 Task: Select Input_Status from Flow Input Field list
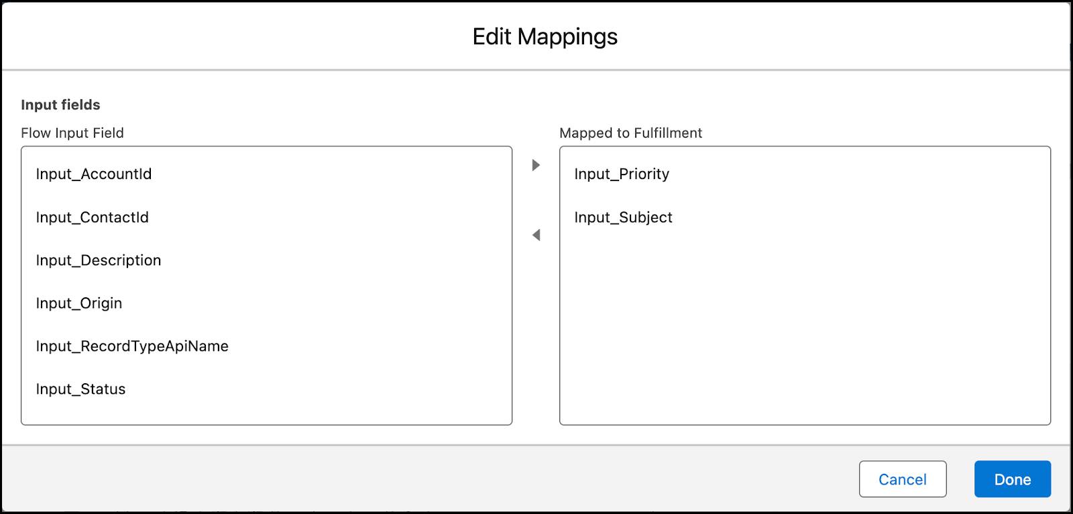point(80,389)
